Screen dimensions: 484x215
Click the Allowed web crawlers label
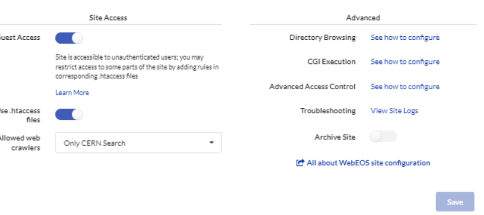pos(20,143)
